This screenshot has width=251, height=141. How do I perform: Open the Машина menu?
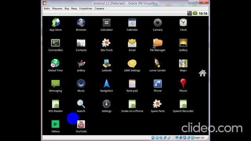(x=57, y=9)
